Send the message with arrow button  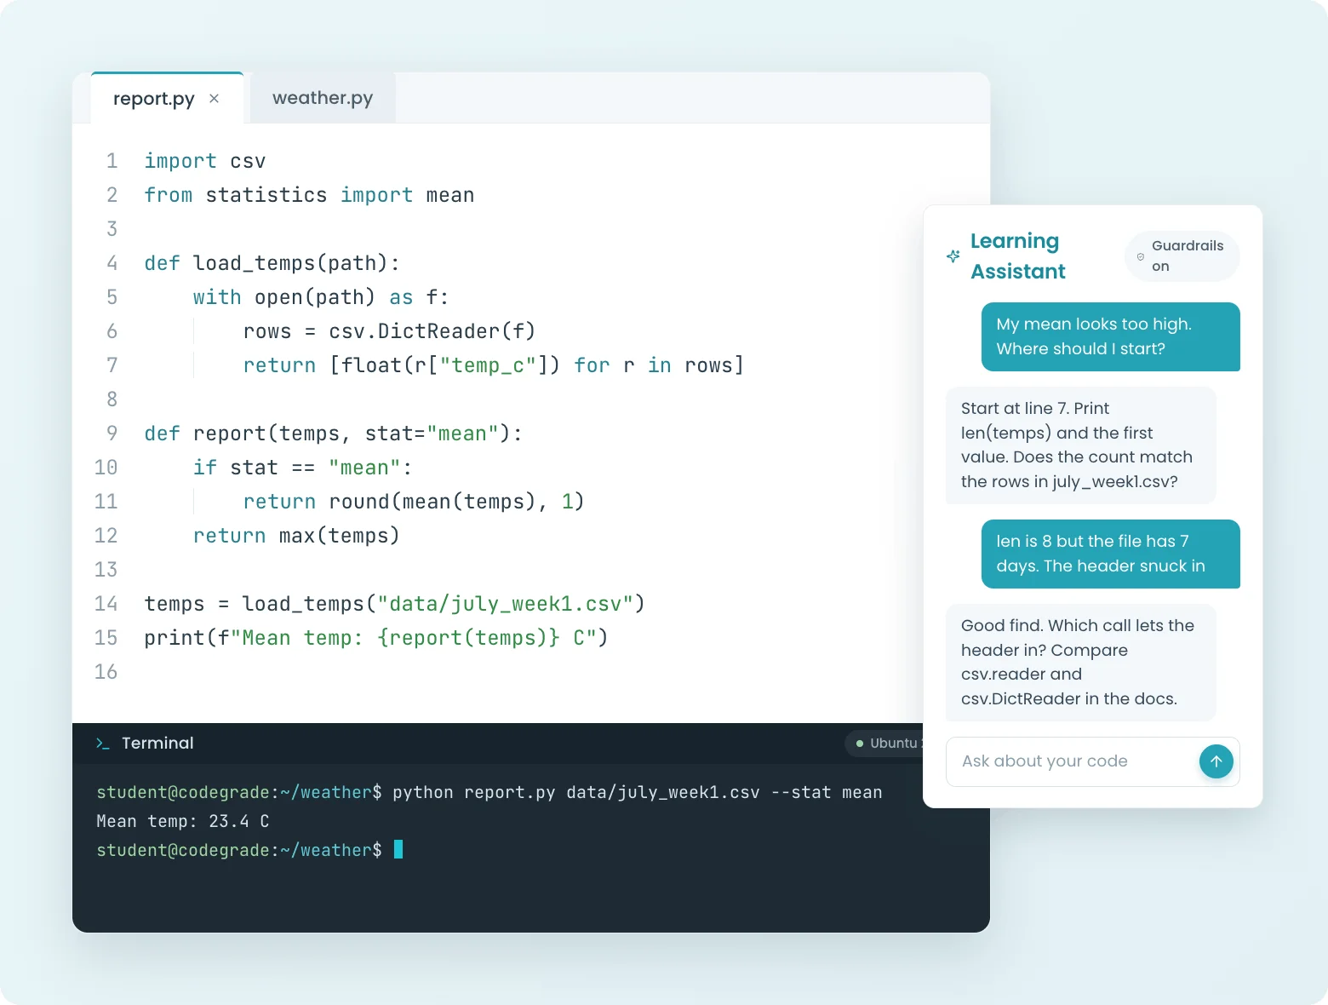click(1216, 761)
